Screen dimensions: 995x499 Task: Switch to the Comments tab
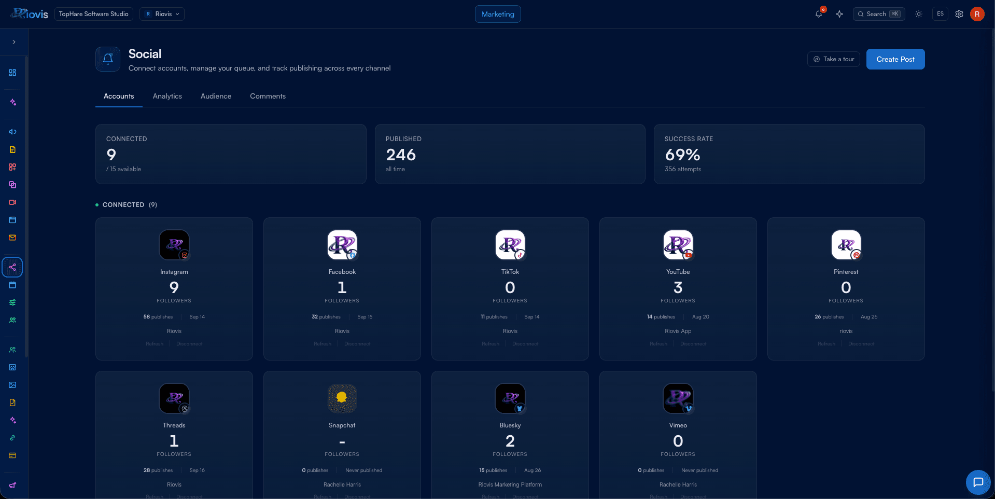pos(268,96)
